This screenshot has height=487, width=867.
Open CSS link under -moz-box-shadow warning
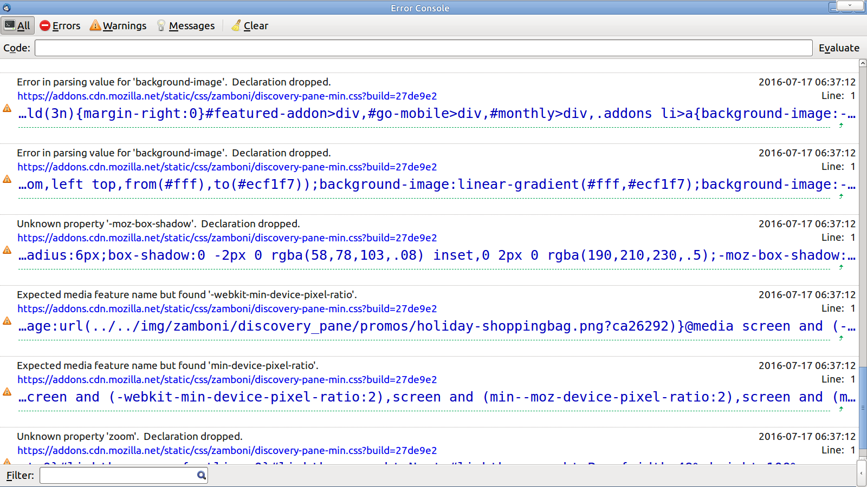click(227, 238)
